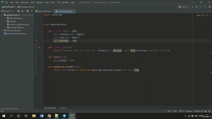Fold the __init__ method in gutter
The height and width of the screenshot is (119, 212).
tap(43, 31)
